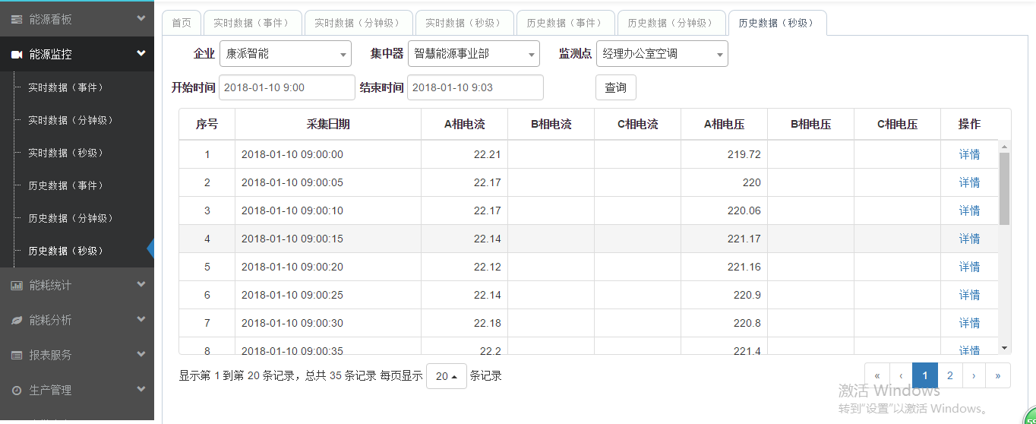Click the 能源监控 camera icon in sidebar
This screenshot has width=1036, height=424.
(17, 55)
